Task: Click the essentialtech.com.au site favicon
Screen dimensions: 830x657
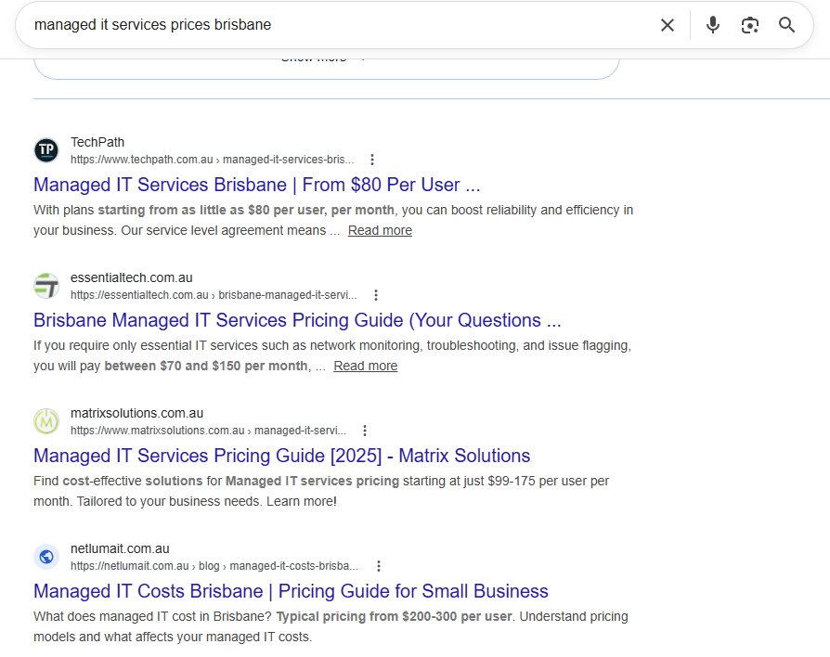Action: pyautogui.click(x=45, y=285)
